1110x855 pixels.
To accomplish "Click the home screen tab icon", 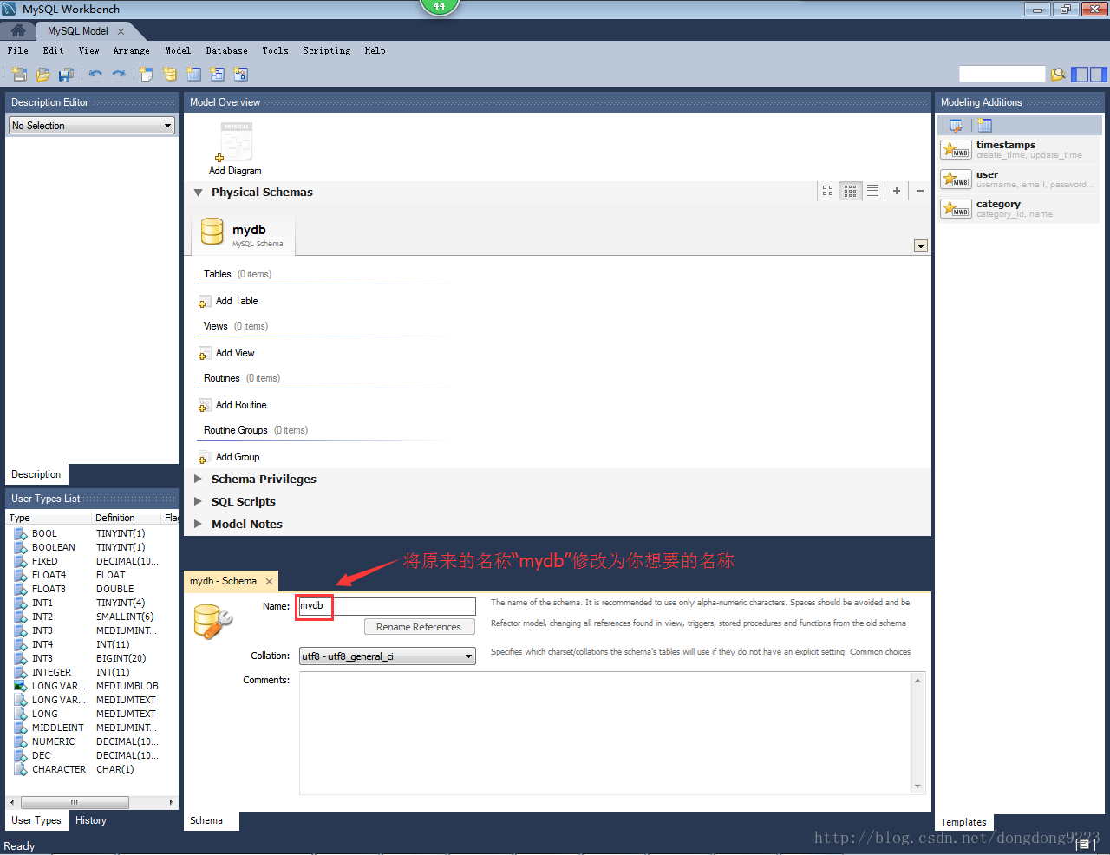I will click(x=18, y=30).
